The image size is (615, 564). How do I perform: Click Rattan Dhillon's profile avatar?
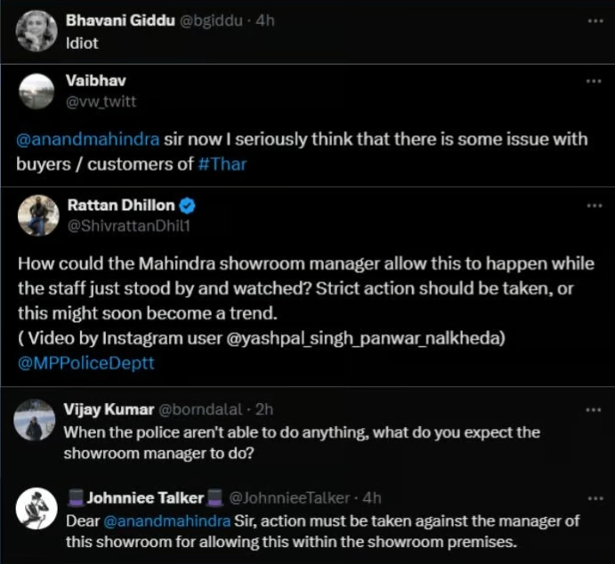pos(37,215)
